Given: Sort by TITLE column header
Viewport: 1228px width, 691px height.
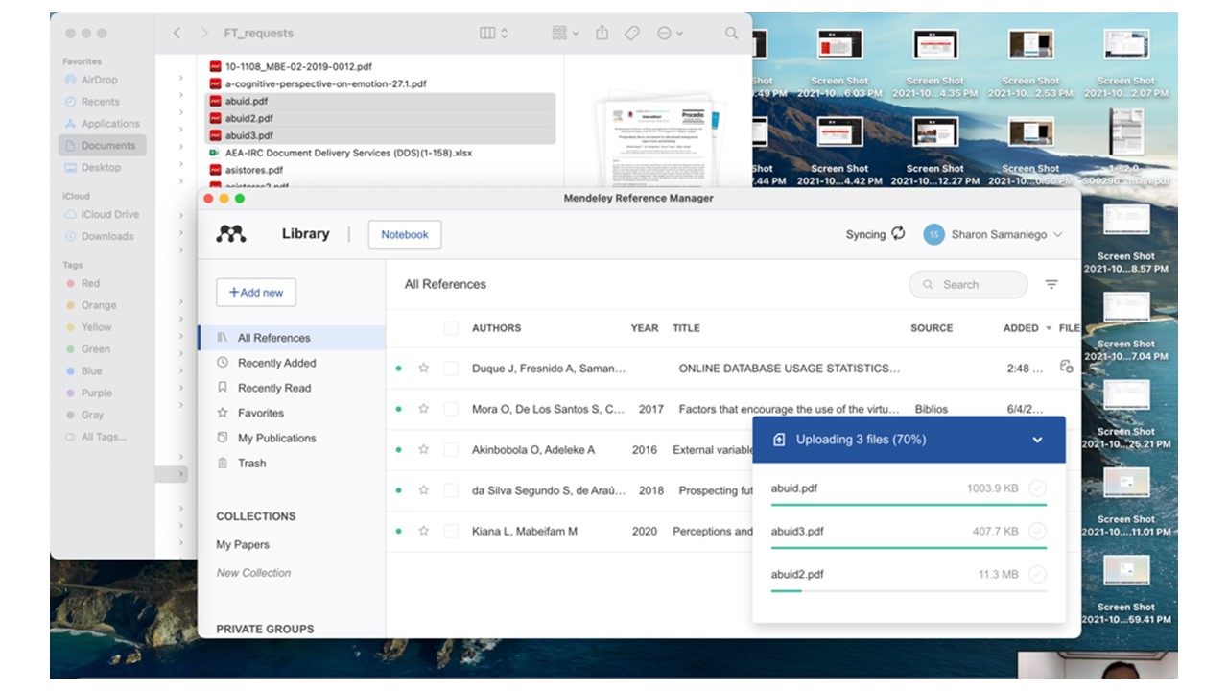Looking at the screenshot, I should 686,328.
